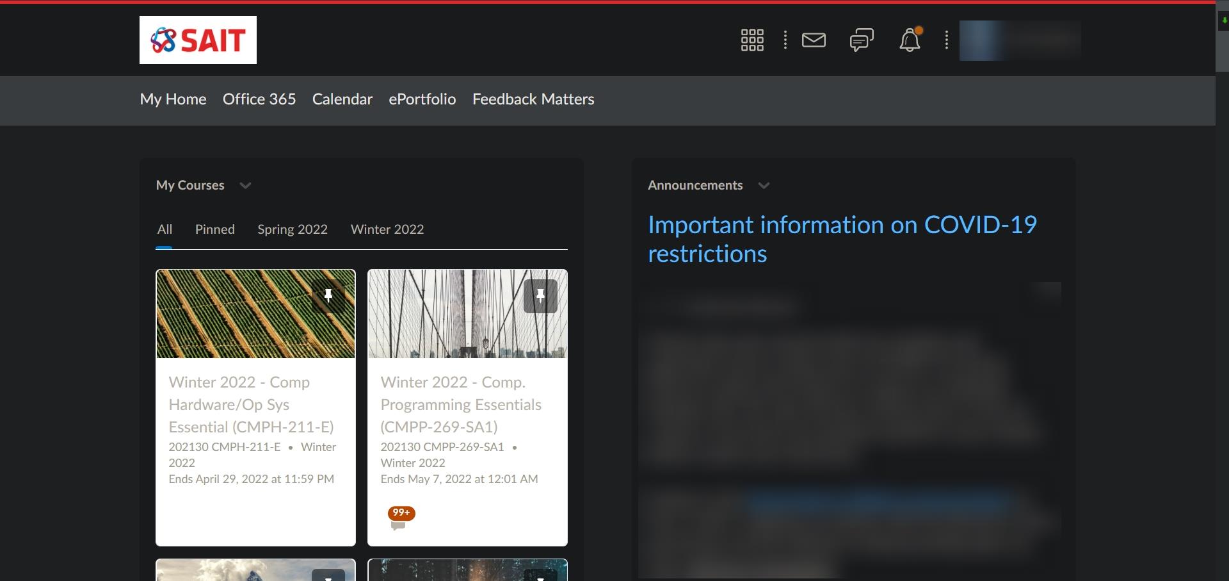Open the COVID-19 restrictions announcement
Screen dimensions: 1229x581
pos(842,238)
